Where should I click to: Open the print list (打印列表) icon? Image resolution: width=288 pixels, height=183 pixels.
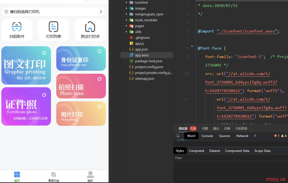pyautogui.click(x=53, y=27)
